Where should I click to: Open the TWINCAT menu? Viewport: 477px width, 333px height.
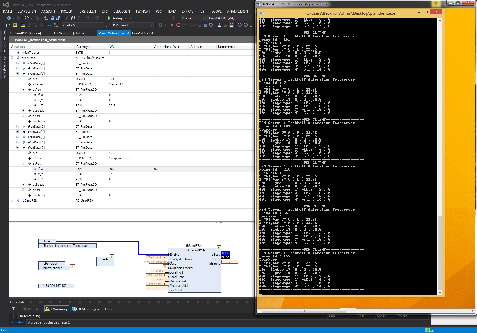143,11
